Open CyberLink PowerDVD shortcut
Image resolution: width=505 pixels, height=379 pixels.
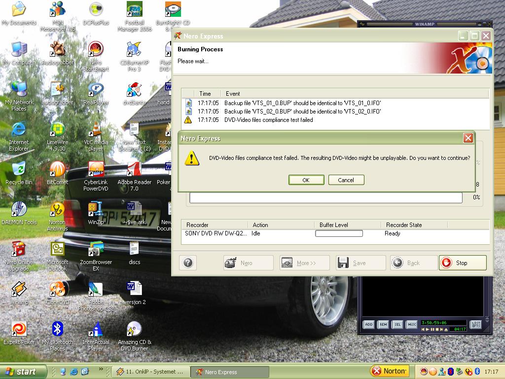pyautogui.click(x=96, y=176)
